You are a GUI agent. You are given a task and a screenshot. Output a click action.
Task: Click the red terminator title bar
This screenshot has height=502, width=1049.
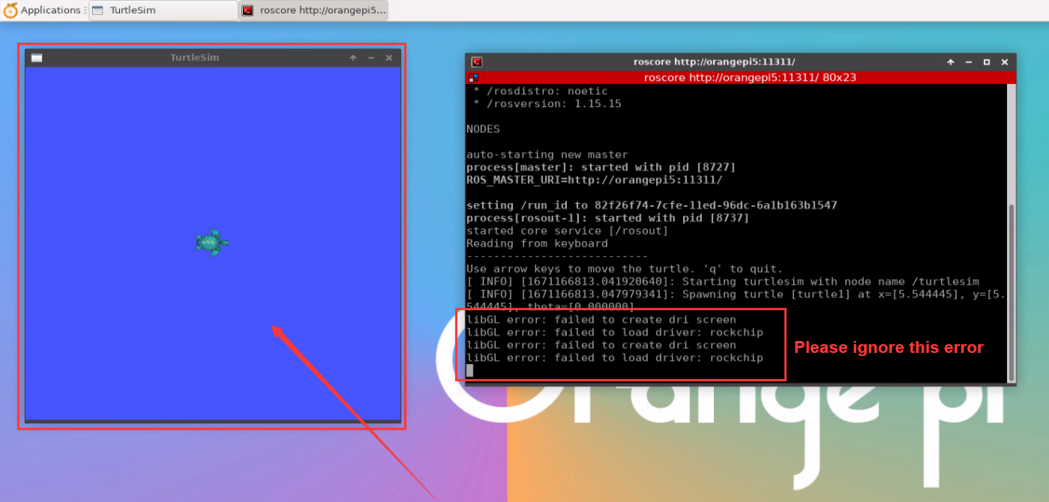click(x=740, y=78)
